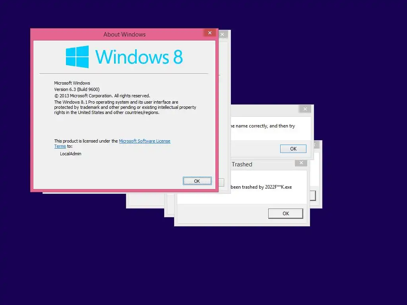Click the 'name correctly, and then try' message

pos(263,126)
